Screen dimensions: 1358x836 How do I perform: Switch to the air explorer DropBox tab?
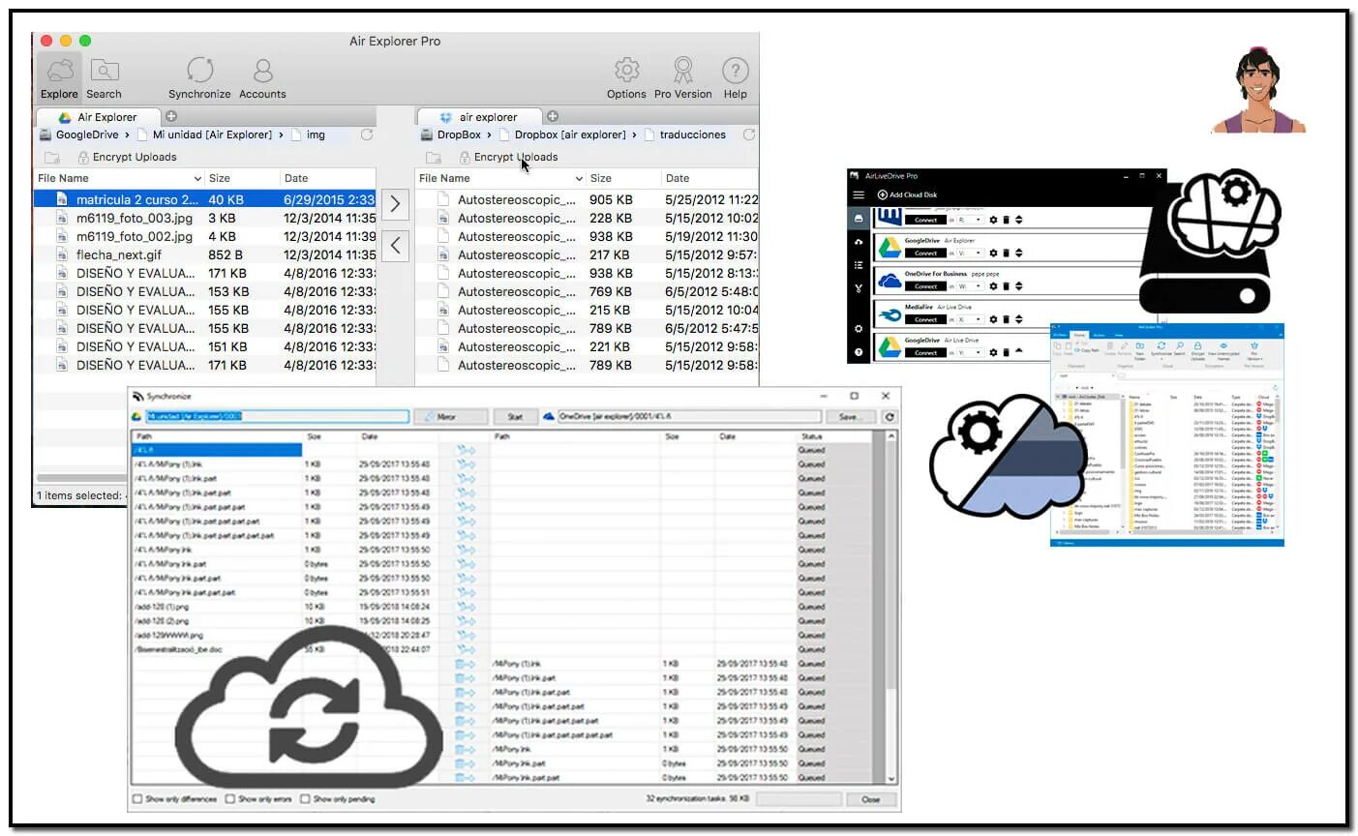click(479, 116)
